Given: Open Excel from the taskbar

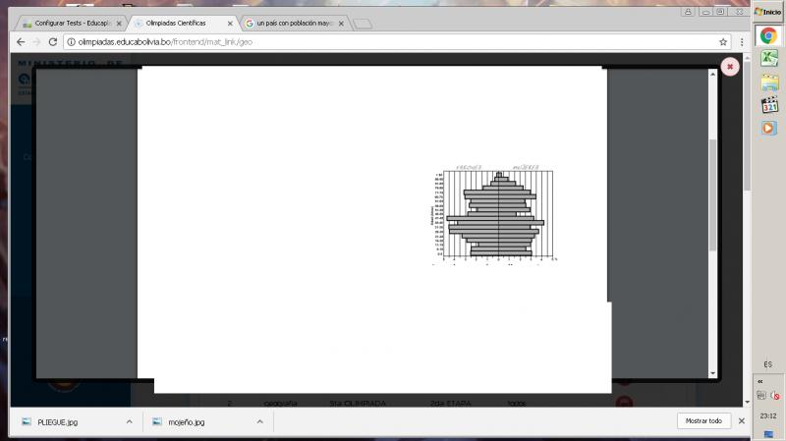Looking at the screenshot, I should point(767,59).
